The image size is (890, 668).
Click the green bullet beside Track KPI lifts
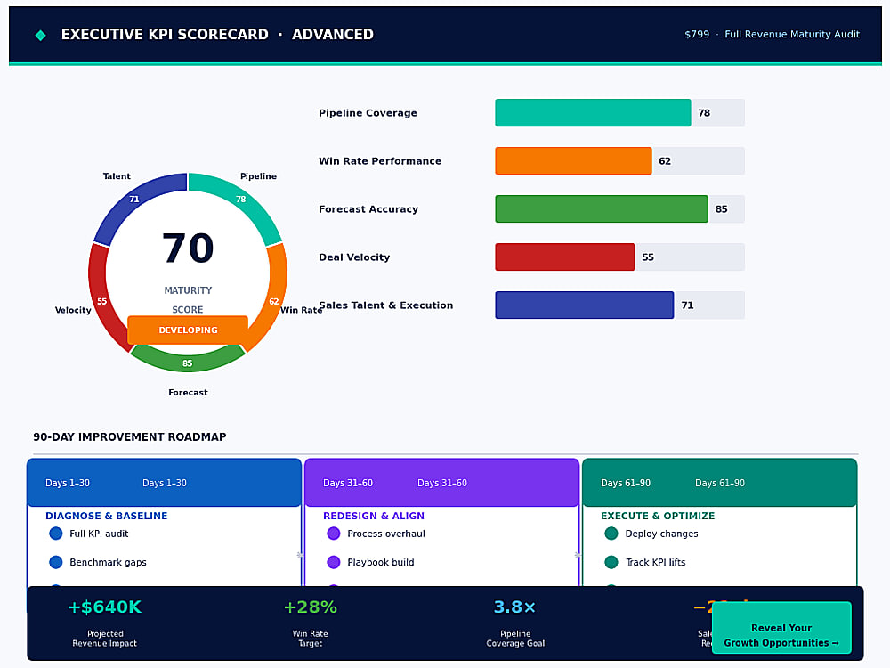tap(611, 562)
